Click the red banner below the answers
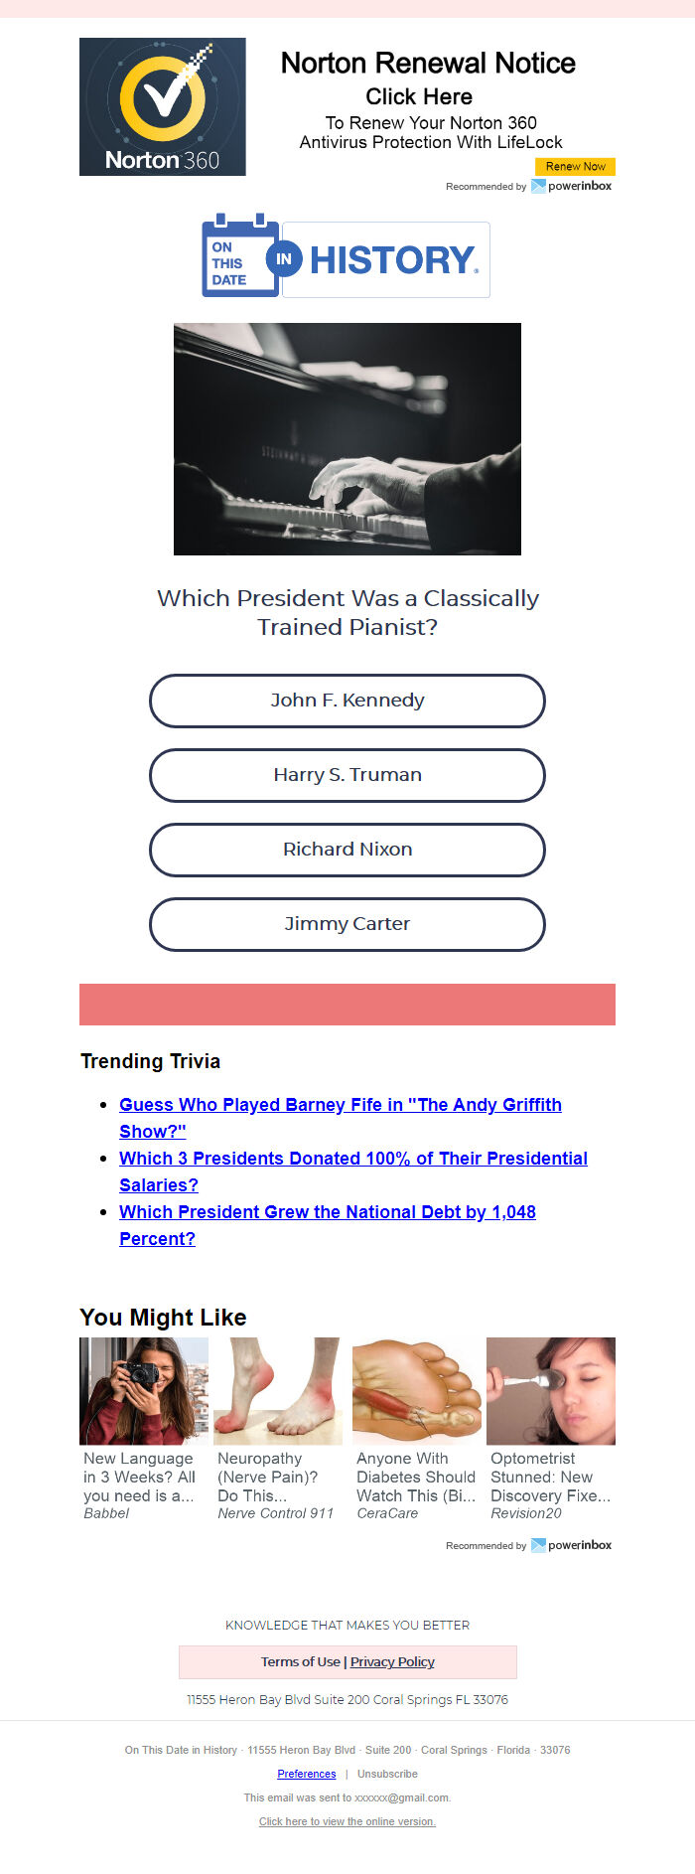Viewport: 695px width, 1874px height. click(347, 1005)
